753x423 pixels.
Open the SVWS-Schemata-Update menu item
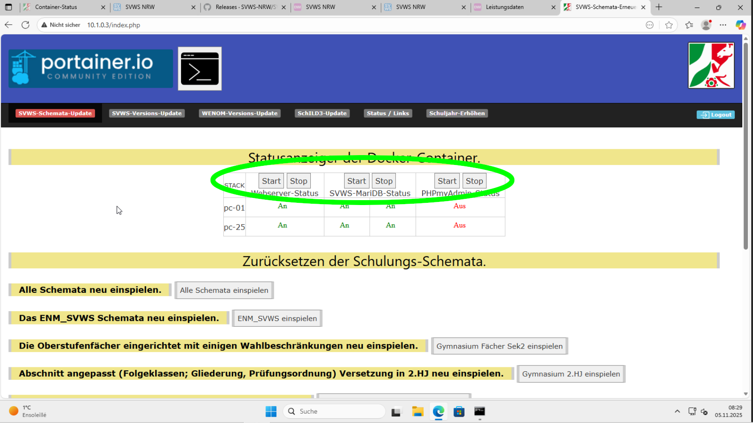[55, 113]
